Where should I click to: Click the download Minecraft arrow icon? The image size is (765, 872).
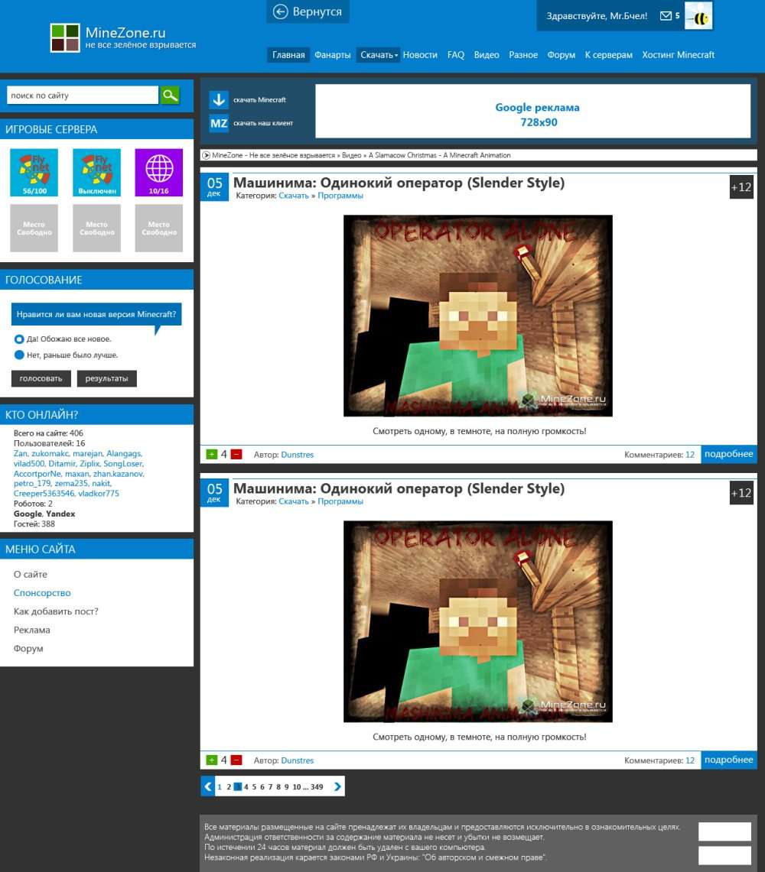pyautogui.click(x=219, y=100)
